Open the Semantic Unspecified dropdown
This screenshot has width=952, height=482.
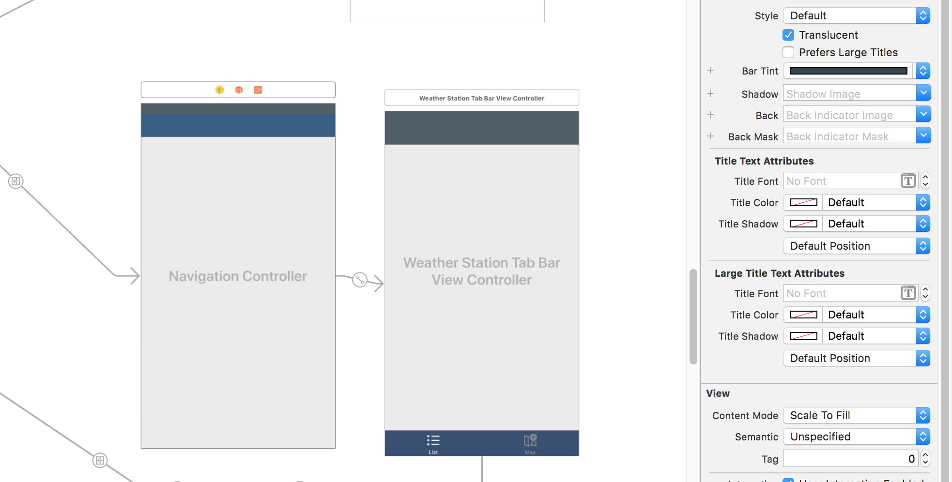pos(857,437)
